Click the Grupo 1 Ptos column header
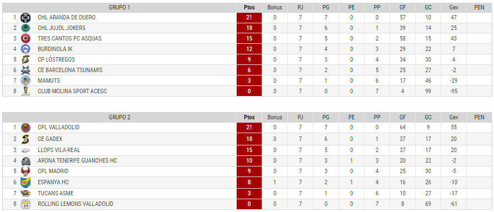This screenshot has height=212, width=494. 249,8
